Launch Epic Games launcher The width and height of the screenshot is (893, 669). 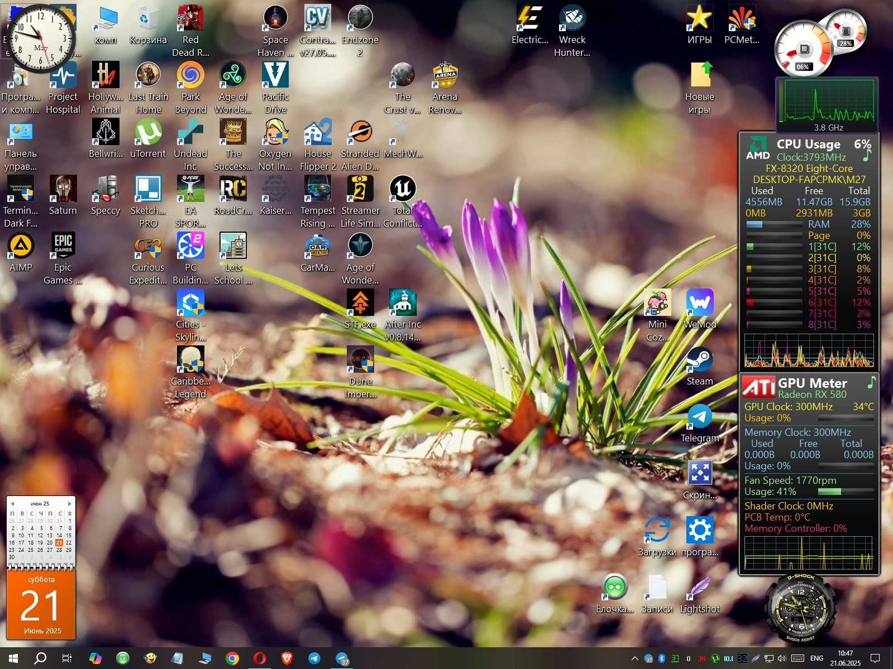[63, 259]
